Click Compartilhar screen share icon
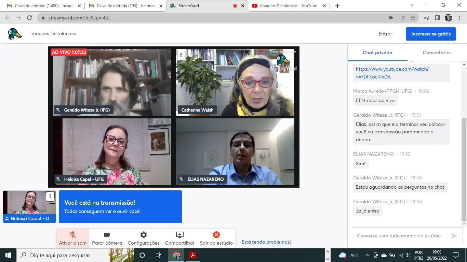 [179, 238]
